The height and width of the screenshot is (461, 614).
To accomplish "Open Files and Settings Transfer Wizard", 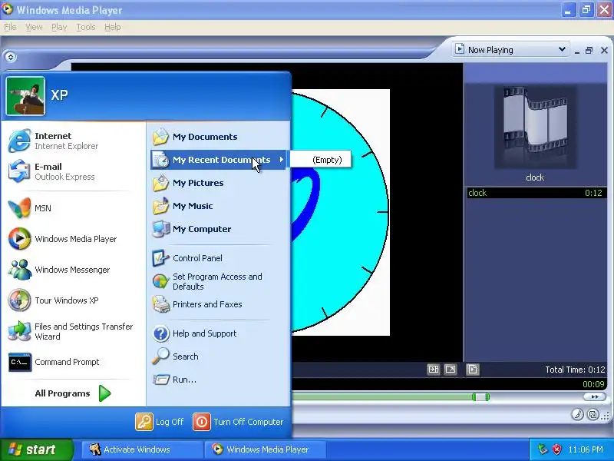I will pos(73,331).
